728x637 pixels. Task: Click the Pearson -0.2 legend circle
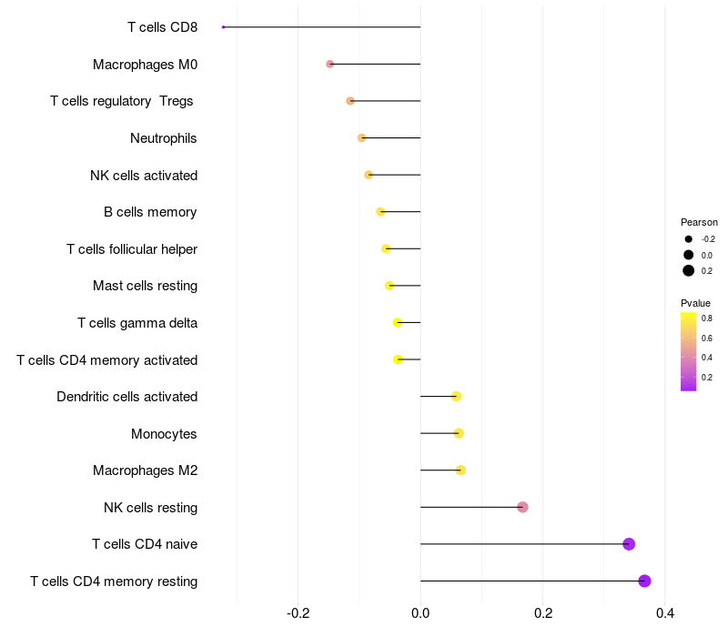point(689,239)
